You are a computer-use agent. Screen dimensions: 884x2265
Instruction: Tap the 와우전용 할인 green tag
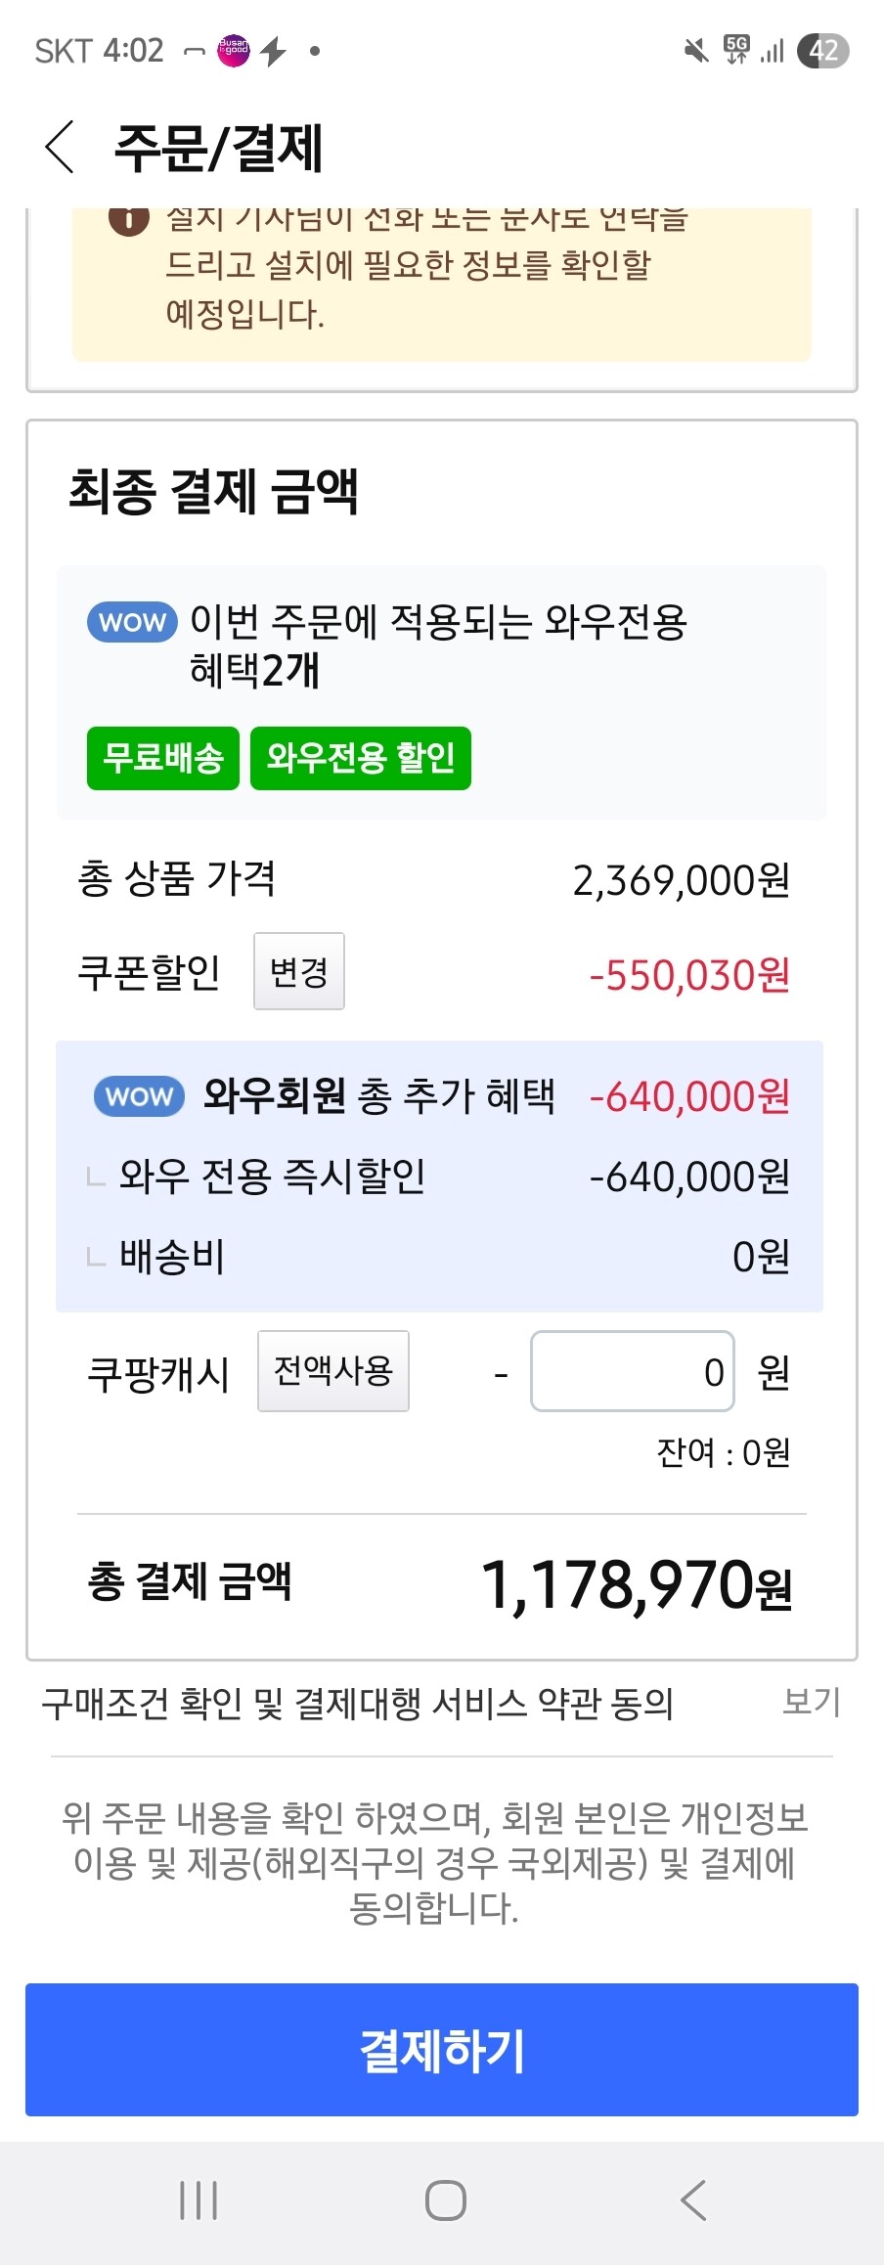coord(361,758)
